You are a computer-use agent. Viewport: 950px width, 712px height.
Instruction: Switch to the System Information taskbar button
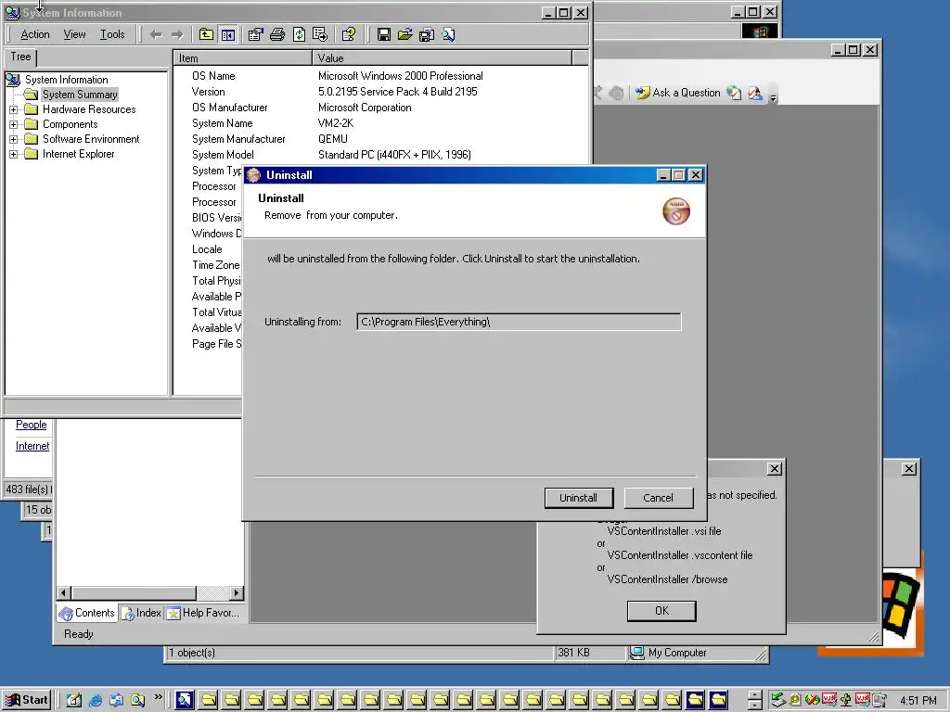click(x=185, y=701)
